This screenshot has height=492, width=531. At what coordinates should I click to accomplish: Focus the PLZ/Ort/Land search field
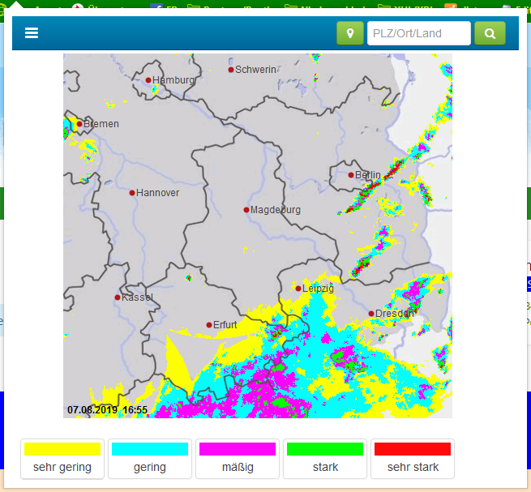click(x=418, y=33)
